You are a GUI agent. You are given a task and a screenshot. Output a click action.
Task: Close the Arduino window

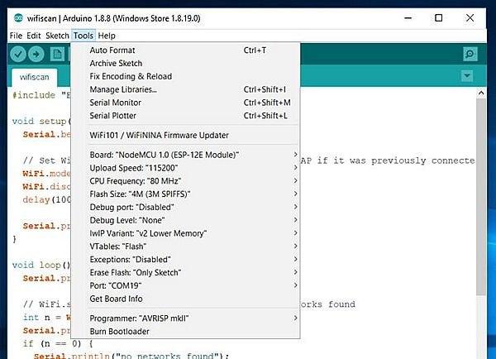(470, 18)
